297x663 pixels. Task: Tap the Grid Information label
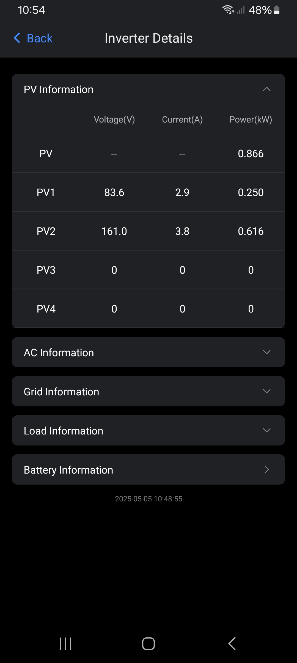61,392
